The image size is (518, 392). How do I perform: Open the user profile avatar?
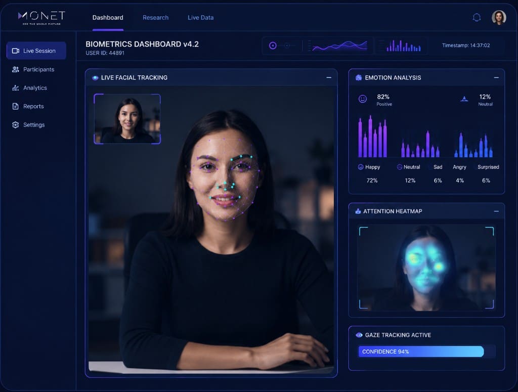(x=498, y=18)
